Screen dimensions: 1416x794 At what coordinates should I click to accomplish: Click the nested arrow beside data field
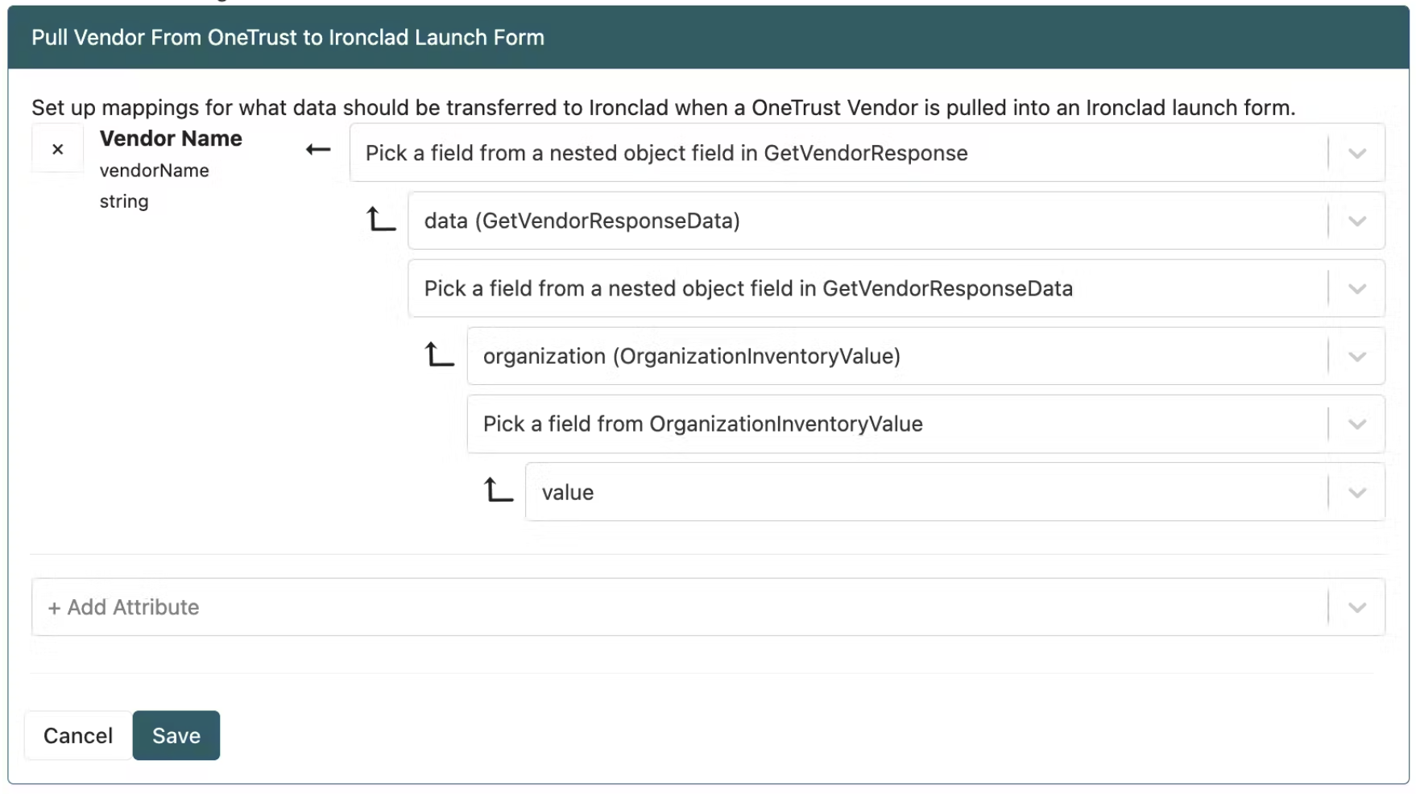(381, 219)
